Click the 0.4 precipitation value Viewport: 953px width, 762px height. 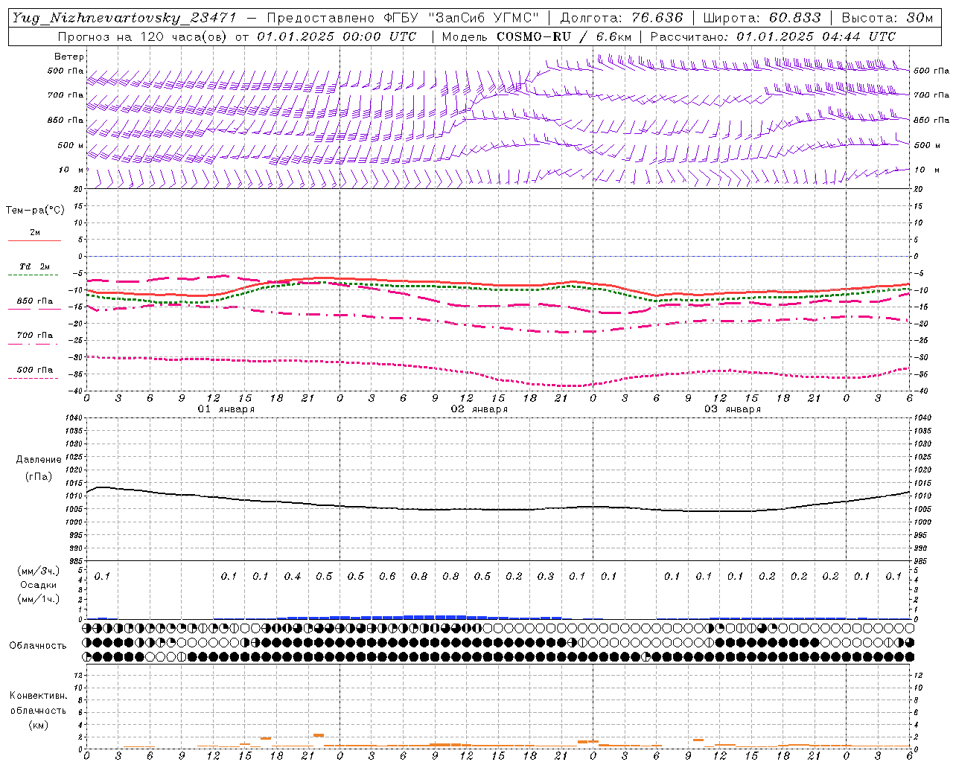click(293, 577)
